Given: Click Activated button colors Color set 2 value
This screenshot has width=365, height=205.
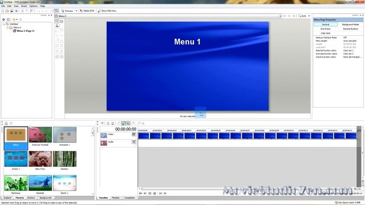Looking at the screenshot, I should [348, 54].
